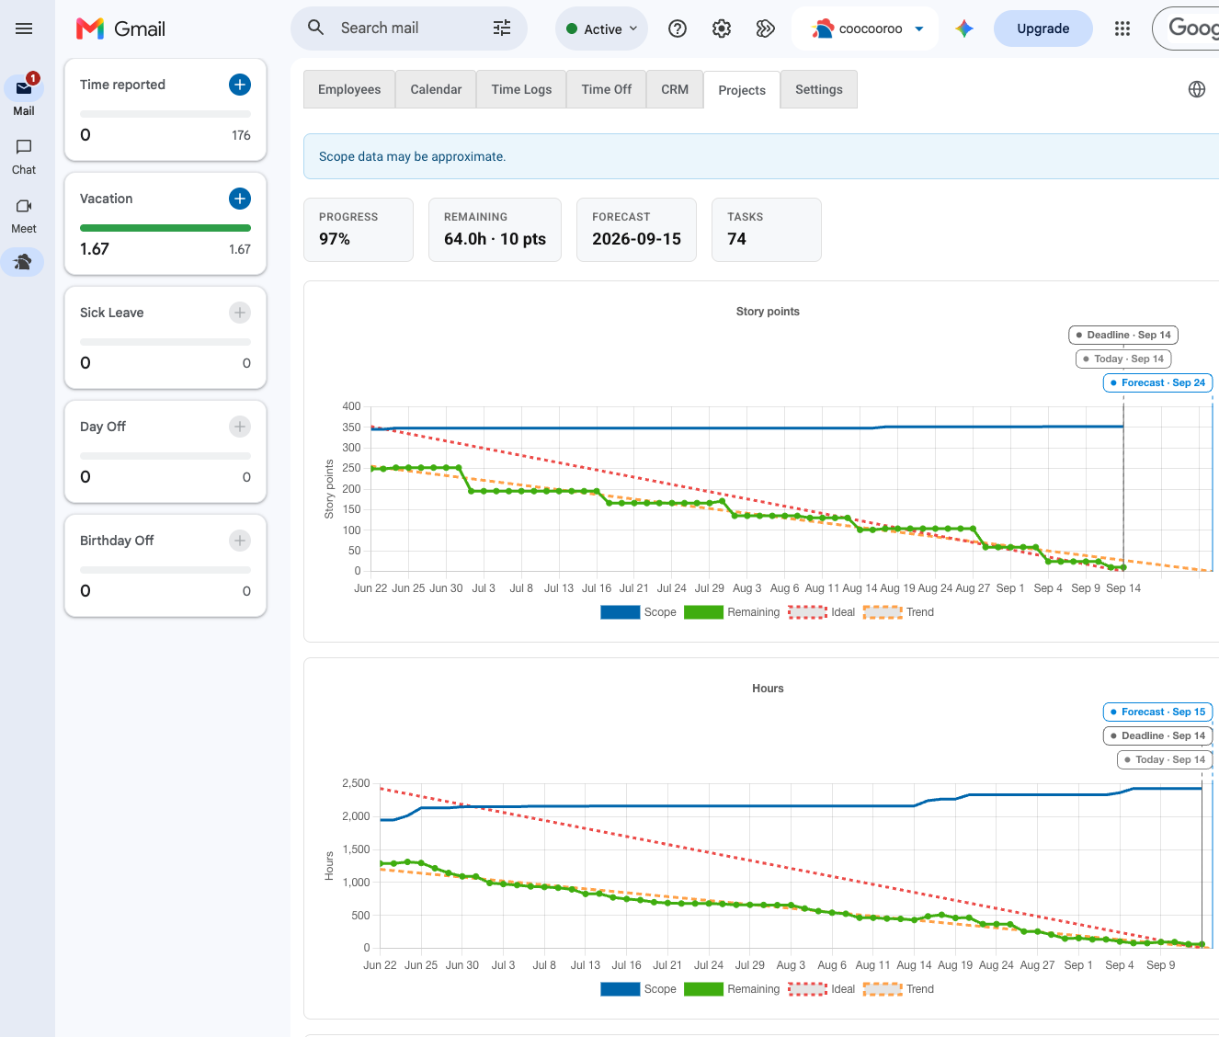Click the globe language icon
This screenshot has height=1037, width=1219.
coord(1197,89)
